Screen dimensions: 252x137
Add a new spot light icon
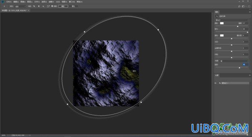(34, 6)
